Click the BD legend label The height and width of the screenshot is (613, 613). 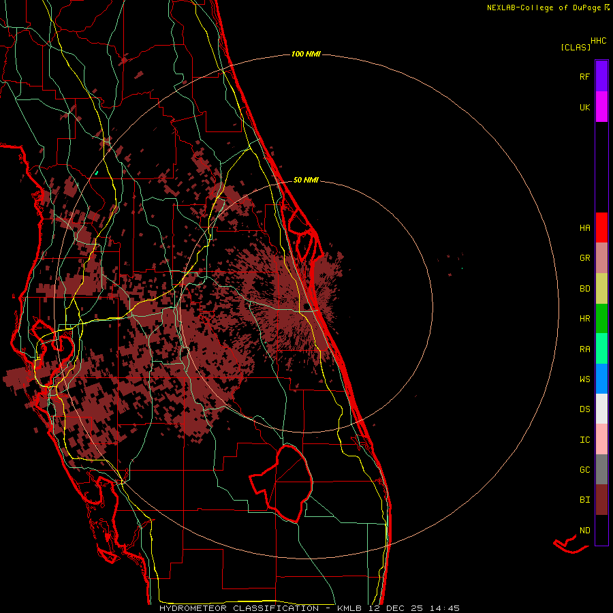click(x=584, y=289)
